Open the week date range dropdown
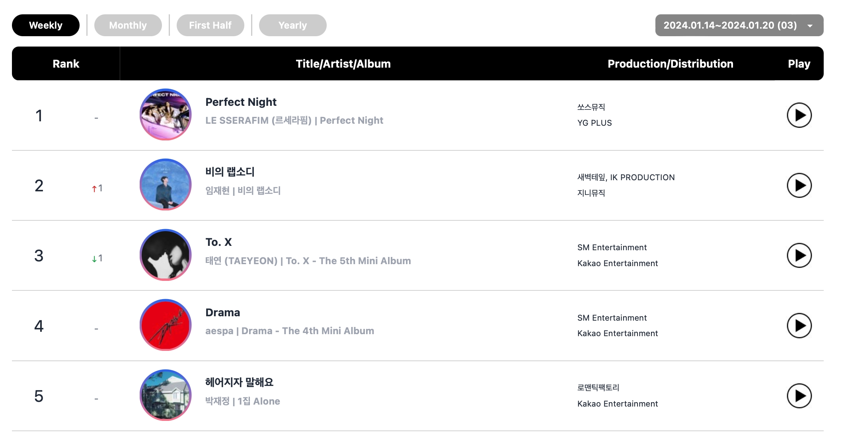 point(739,25)
